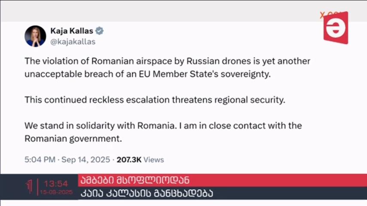Click the red channel logo in the top-right corner
The width and height of the screenshot is (367, 206).
pyautogui.click(x=336, y=28)
